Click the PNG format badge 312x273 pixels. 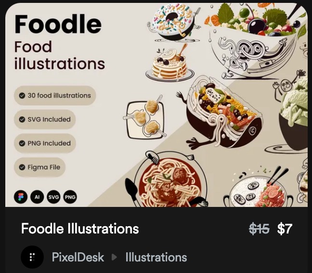click(70, 197)
